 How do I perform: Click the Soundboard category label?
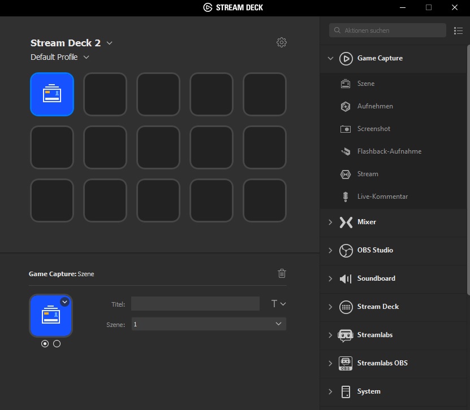pos(376,278)
